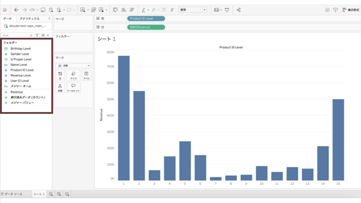
Task: Click the share icon in toolbar
Action: tap(239, 10)
